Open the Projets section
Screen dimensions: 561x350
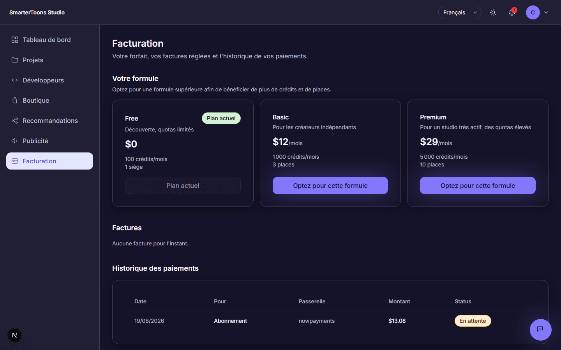49,60
